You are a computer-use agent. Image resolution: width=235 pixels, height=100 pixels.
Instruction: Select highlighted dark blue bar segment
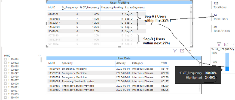[x=227, y=69]
